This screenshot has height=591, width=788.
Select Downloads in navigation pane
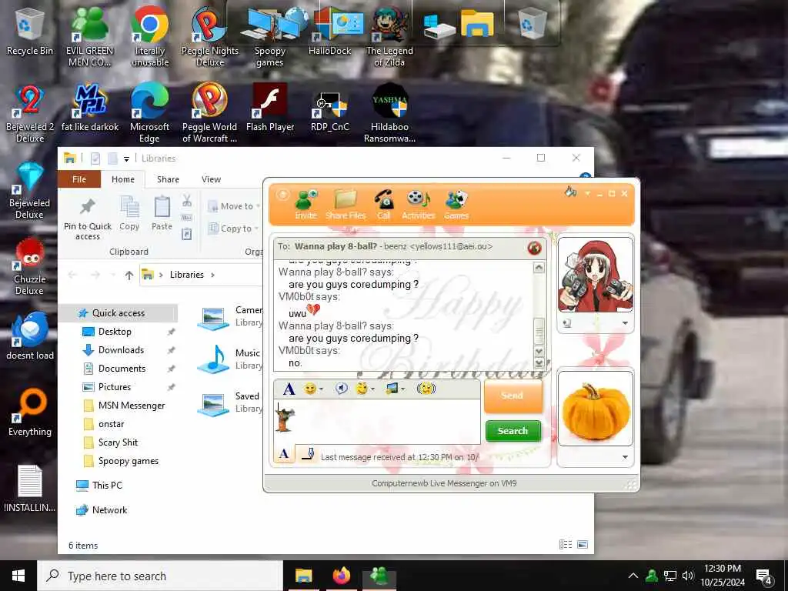click(121, 350)
